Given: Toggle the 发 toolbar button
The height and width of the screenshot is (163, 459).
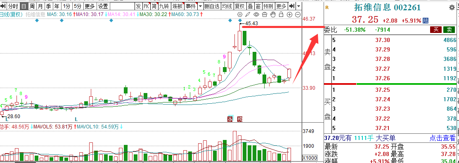Looking at the screenshot, I should point(138,6).
